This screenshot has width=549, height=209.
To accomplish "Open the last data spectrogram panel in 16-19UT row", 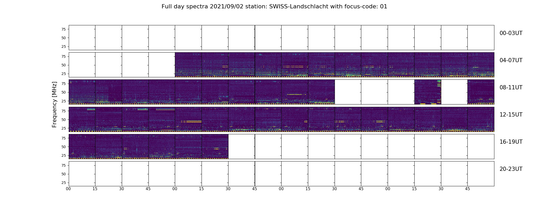I will pyautogui.click(x=215, y=147).
